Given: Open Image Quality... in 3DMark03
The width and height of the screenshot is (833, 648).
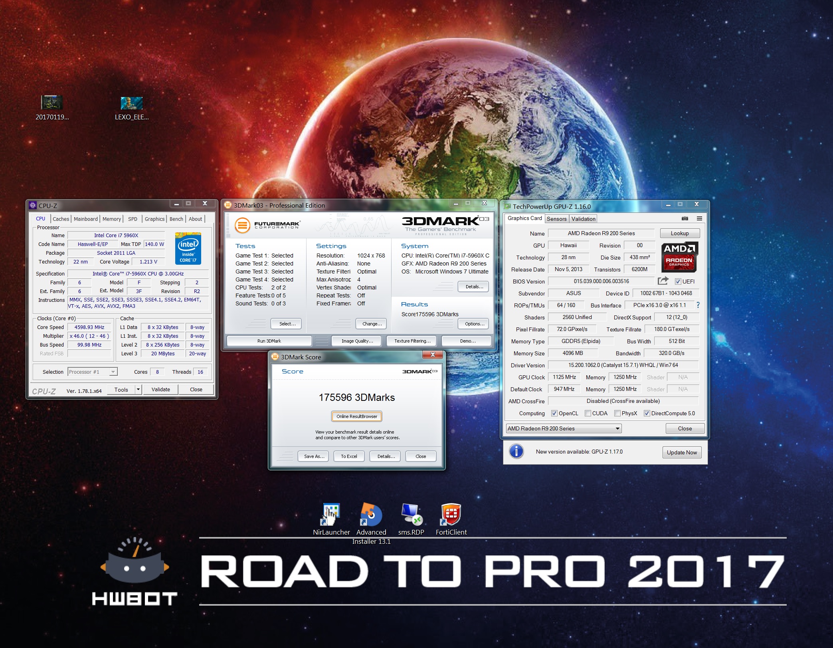Looking at the screenshot, I should click(357, 341).
